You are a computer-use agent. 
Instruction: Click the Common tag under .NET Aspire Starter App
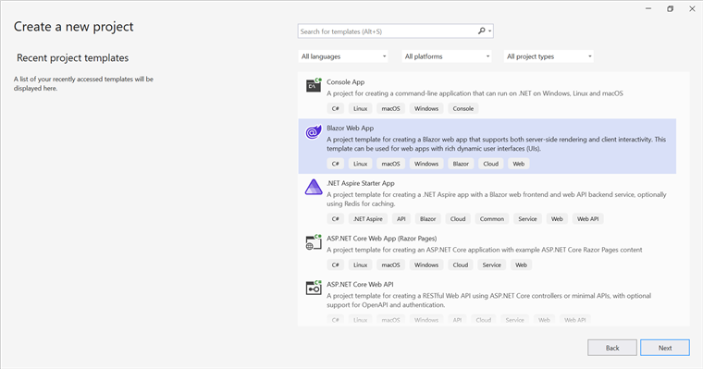tap(492, 219)
